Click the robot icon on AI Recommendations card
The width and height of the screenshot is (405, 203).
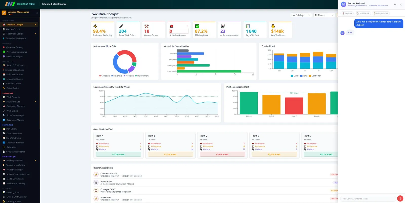coord(222,26)
